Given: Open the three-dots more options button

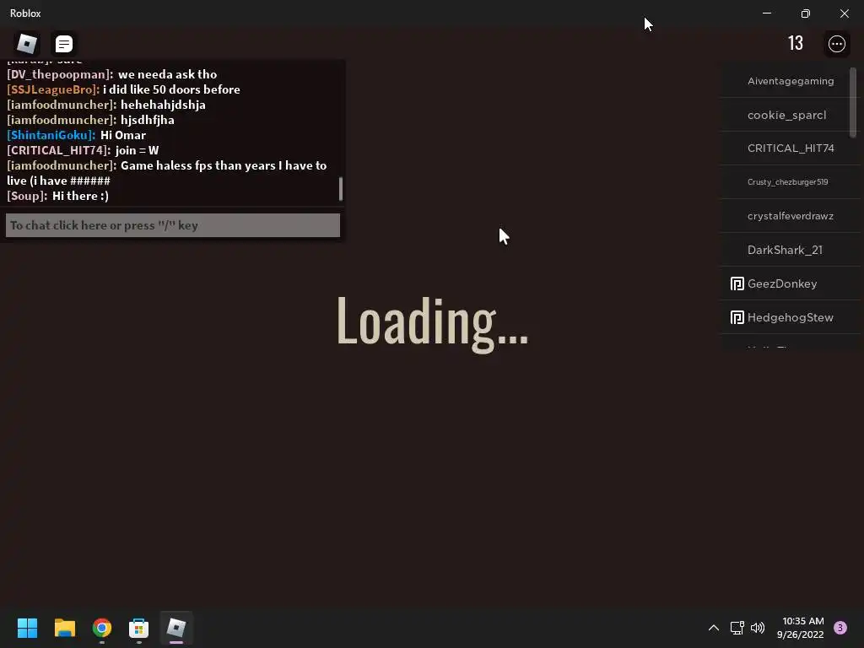Looking at the screenshot, I should [x=836, y=44].
